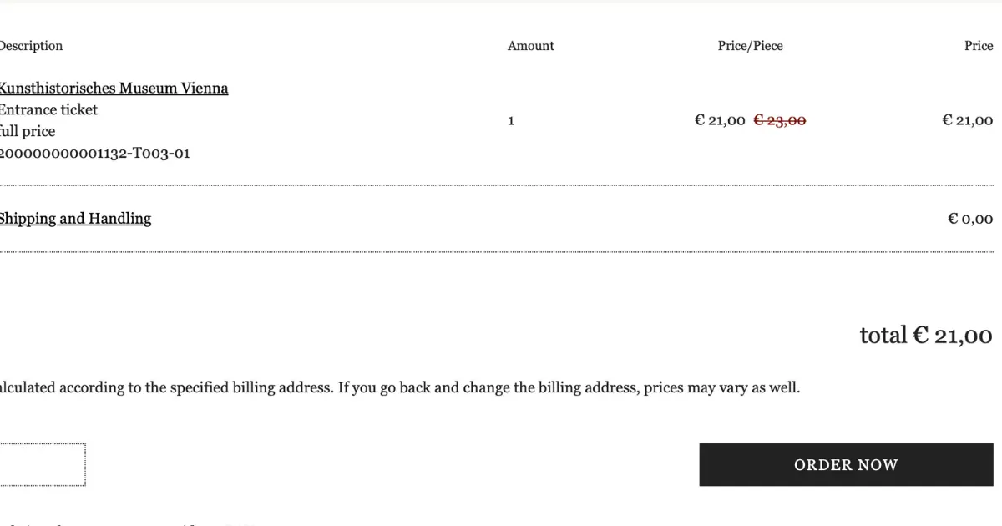Click the ticket amount value 1
The height and width of the screenshot is (526, 1002).
pyautogui.click(x=511, y=121)
